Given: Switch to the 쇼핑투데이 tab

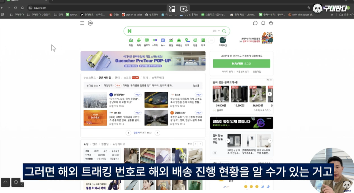Looking at the screenshot, I should tap(158, 78).
